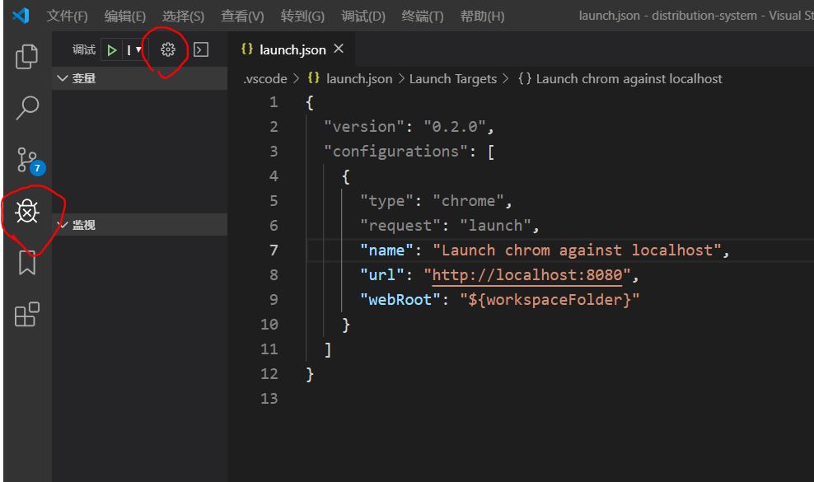Click the "launch" request value

click(x=495, y=226)
